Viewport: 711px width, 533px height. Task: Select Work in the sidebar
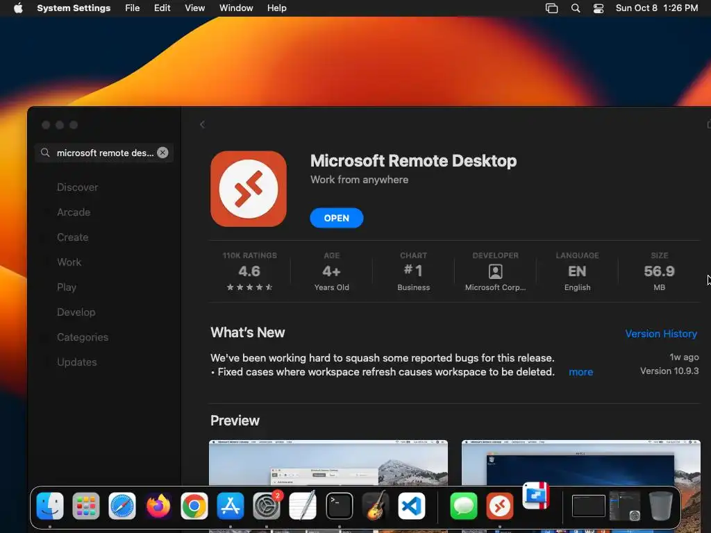[x=69, y=262]
